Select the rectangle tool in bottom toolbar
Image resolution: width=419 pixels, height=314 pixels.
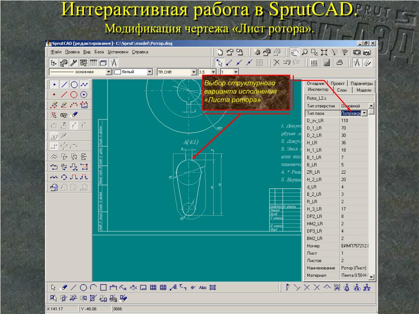[x=103, y=287]
